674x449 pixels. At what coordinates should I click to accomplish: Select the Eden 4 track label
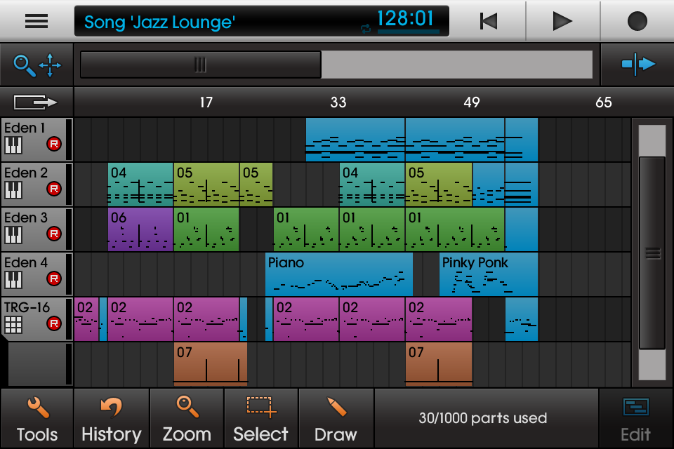coord(26,262)
